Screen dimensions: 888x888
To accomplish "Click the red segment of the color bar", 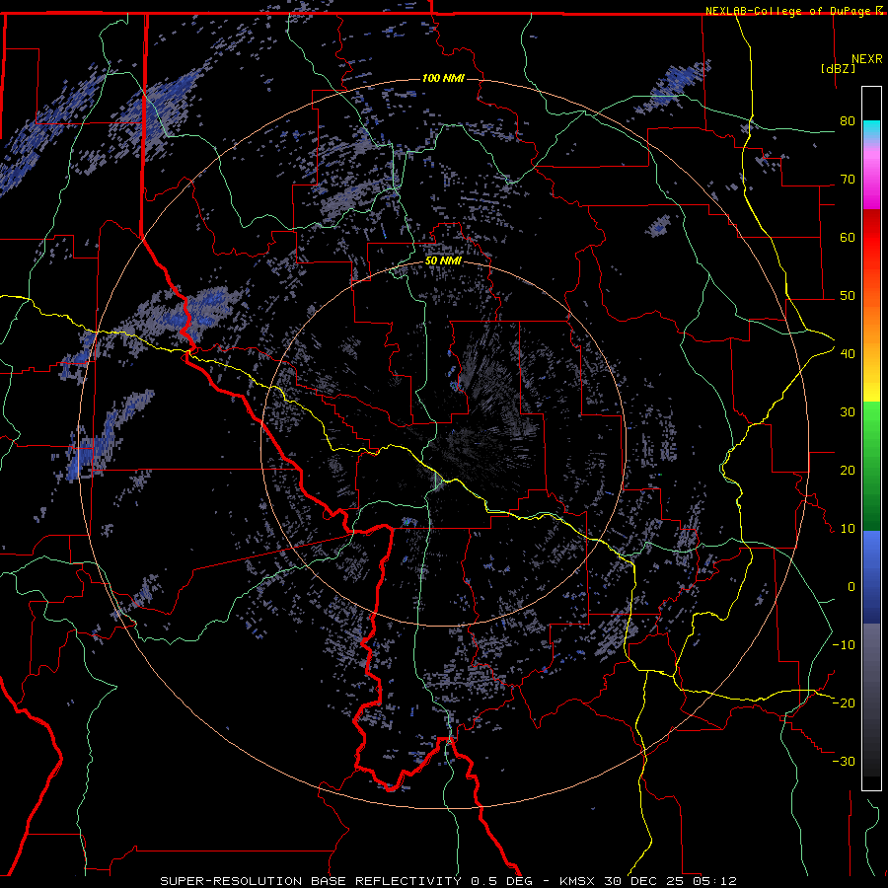I will point(871,238).
